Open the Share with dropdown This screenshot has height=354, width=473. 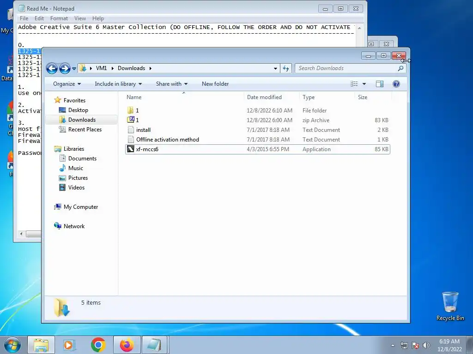pyautogui.click(x=172, y=84)
